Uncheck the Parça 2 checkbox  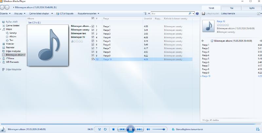(x=93, y=30)
